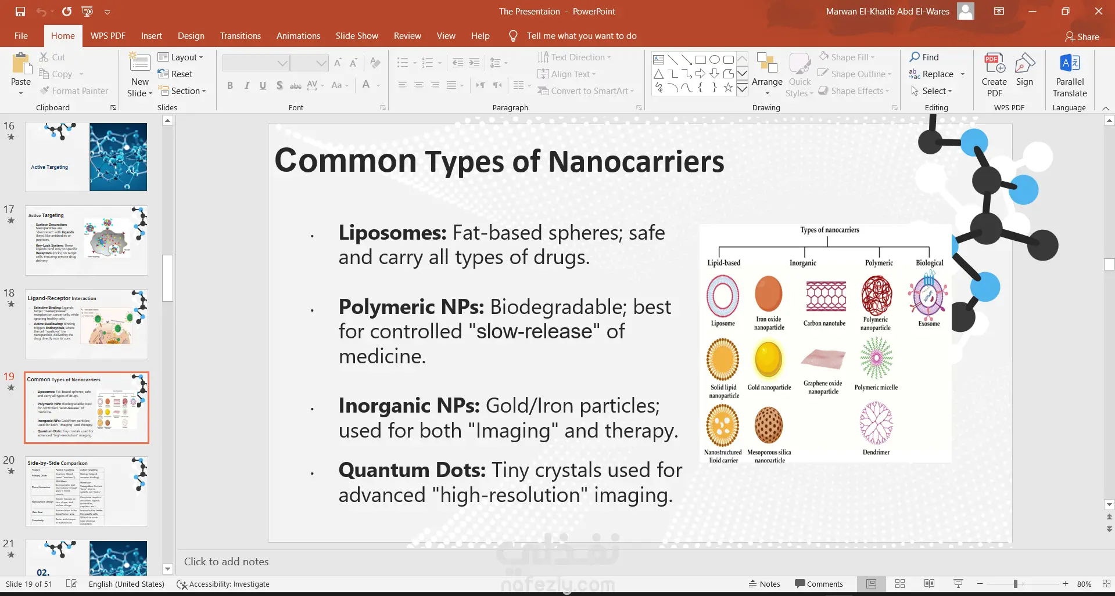The width and height of the screenshot is (1115, 596).
Task: Click the Paste clipboard icon
Action: [x=21, y=63]
